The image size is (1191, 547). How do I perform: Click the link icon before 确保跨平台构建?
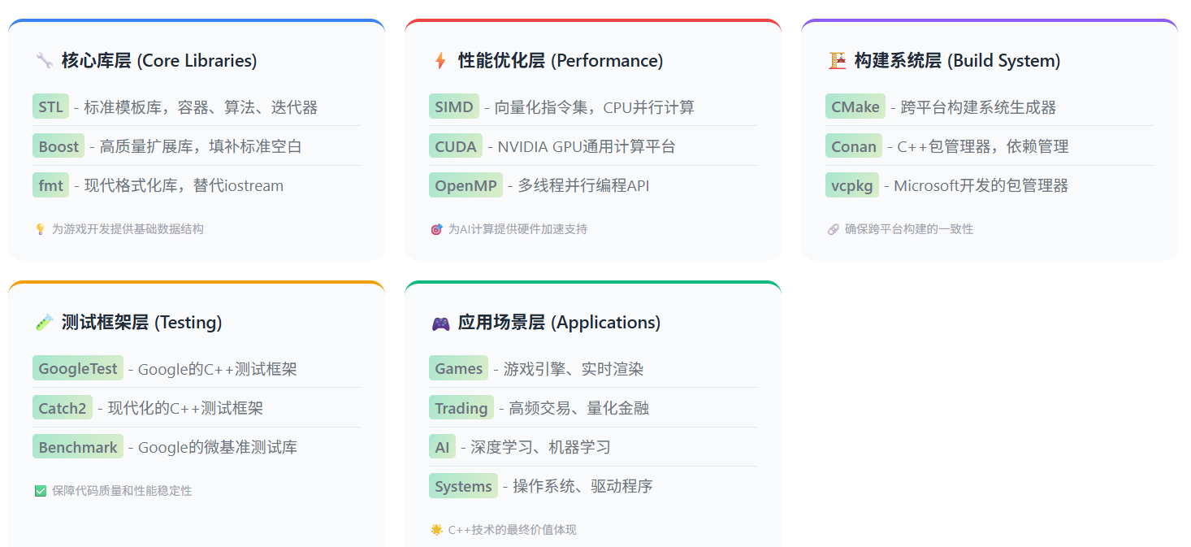(833, 229)
